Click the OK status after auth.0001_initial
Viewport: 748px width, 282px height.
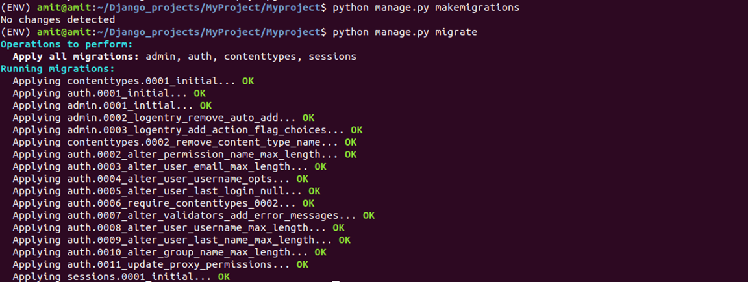(x=199, y=94)
